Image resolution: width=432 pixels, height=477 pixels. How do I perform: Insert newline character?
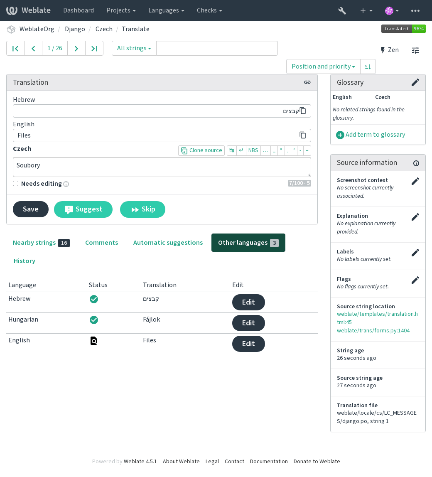tap(241, 150)
